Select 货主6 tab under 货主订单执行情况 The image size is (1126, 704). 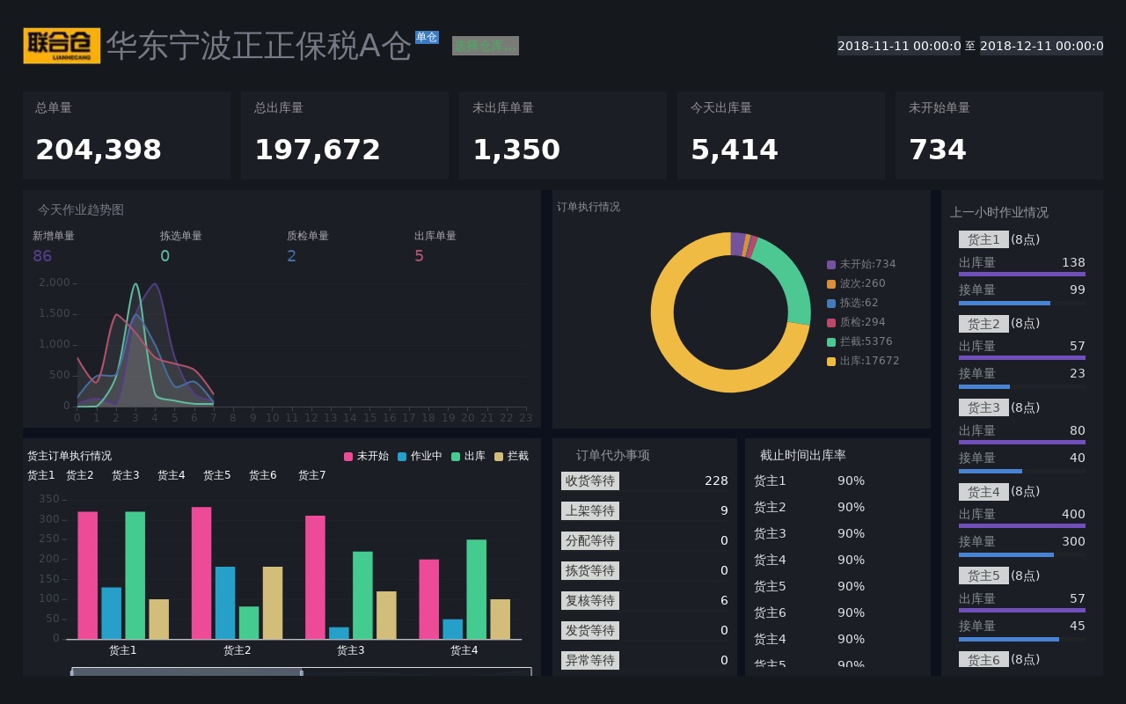pyautogui.click(x=263, y=475)
